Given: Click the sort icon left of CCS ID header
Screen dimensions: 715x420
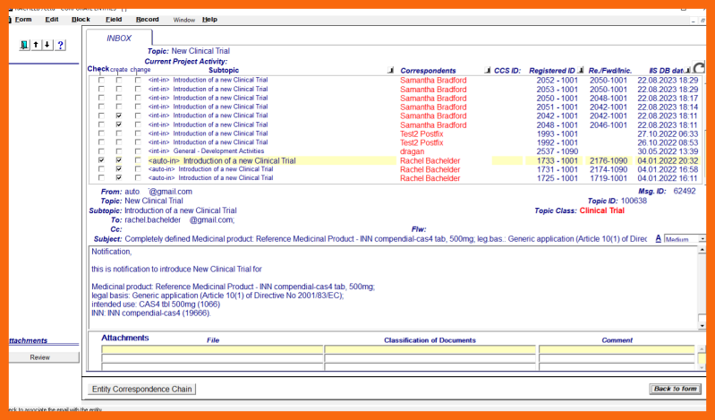Looking at the screenshot, I should [487, 70].
